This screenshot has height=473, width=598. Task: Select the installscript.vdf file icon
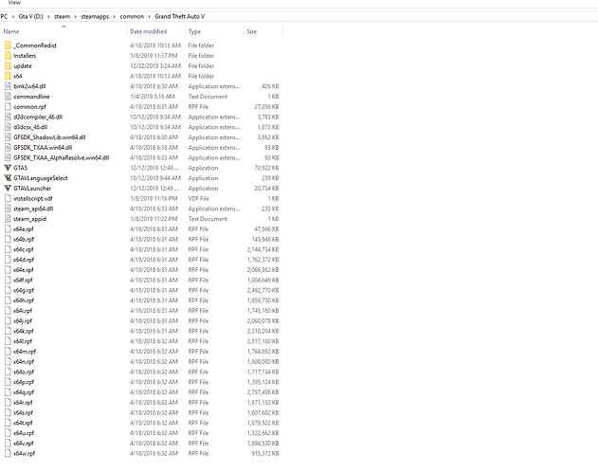click(8, 199)
